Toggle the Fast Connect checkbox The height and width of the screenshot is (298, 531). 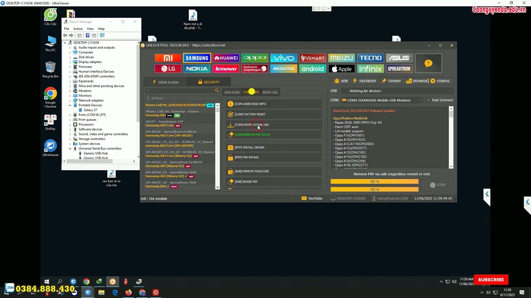(x=429, y=100)
